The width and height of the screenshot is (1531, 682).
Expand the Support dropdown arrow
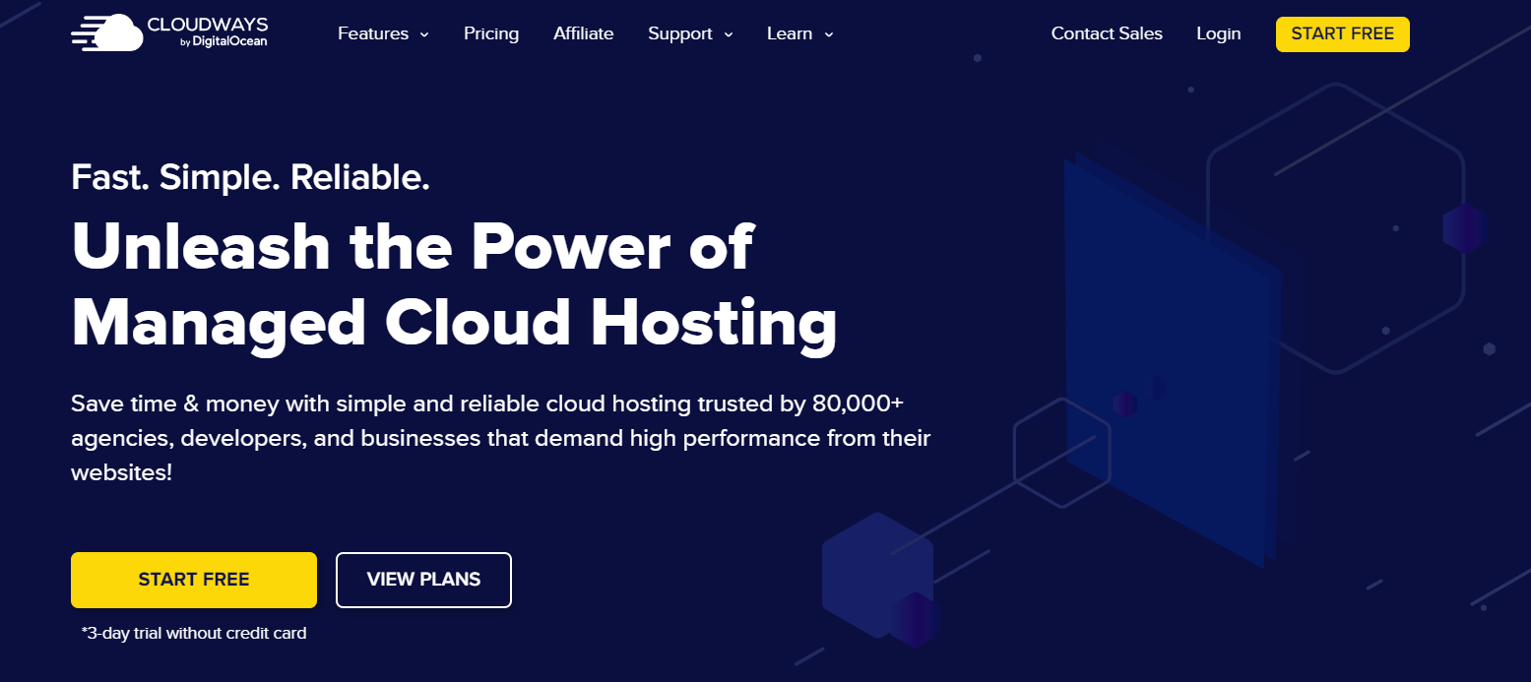tap(729, 34)
